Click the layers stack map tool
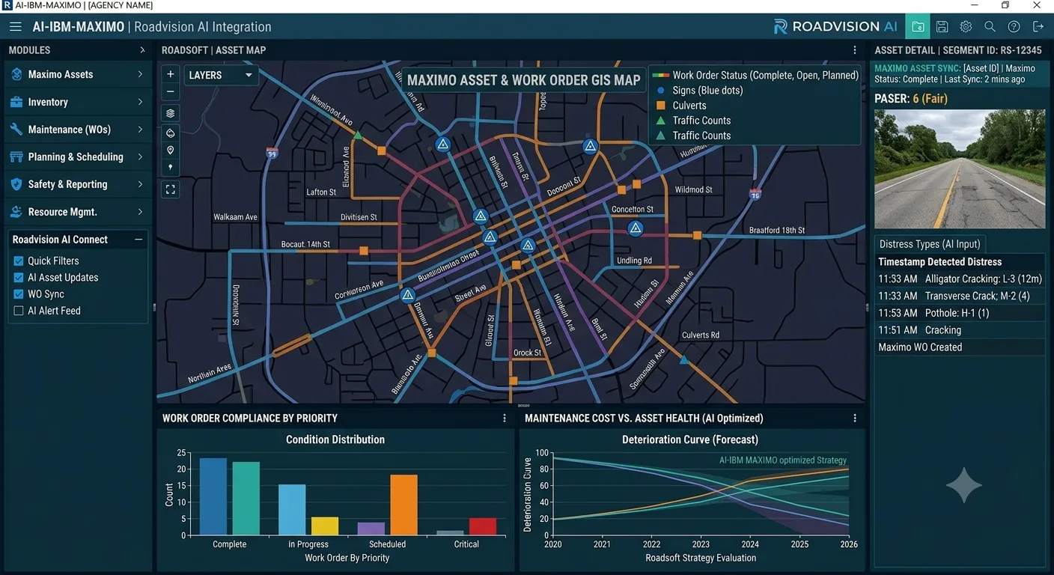The width and height of the screenshot is (1054, 575). pos(171,114)
